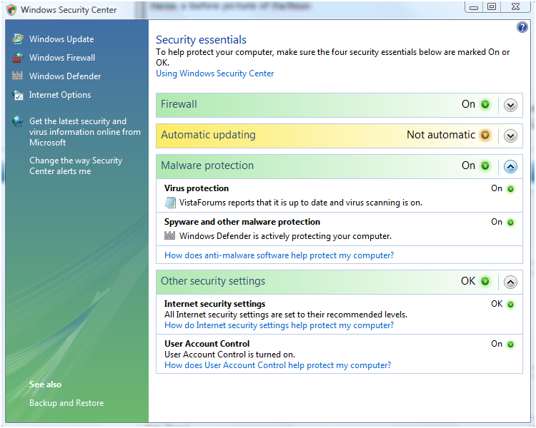Click Spyware and other malware protection heading
Image resolution: width=536 pixels, height=428 pixels.
click(x=242, y=222)
